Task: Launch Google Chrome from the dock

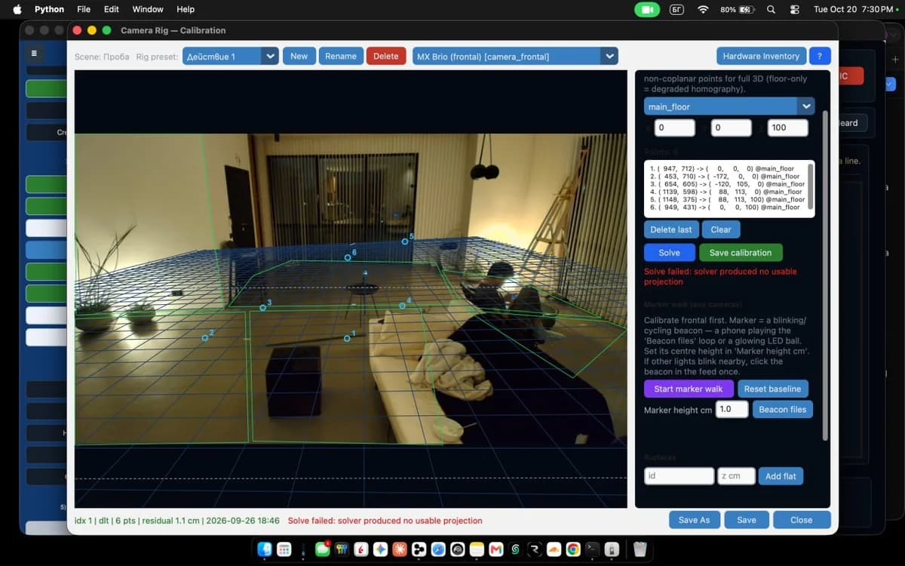Action: coord(573,549)
